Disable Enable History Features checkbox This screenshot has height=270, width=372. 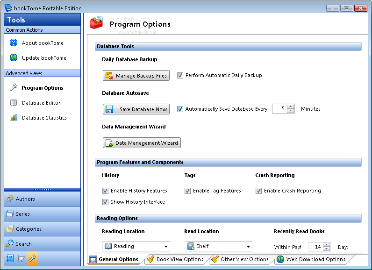click(105, 191)
